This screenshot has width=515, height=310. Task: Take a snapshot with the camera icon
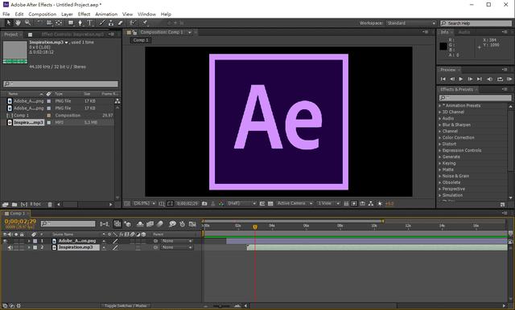(x=204, y=203)
